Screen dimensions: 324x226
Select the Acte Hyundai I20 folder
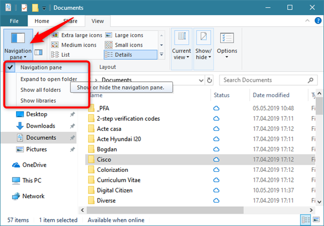(x=119, y=139)
